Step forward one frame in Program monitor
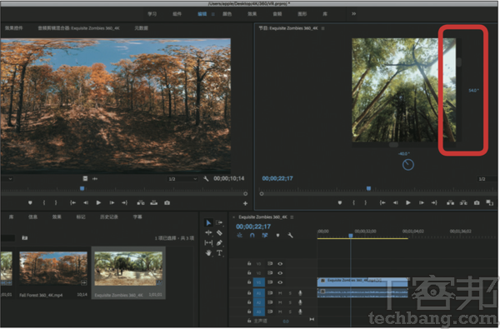Image resolution: width=500 pixels, height=329 pixels. tap(421, 202)
